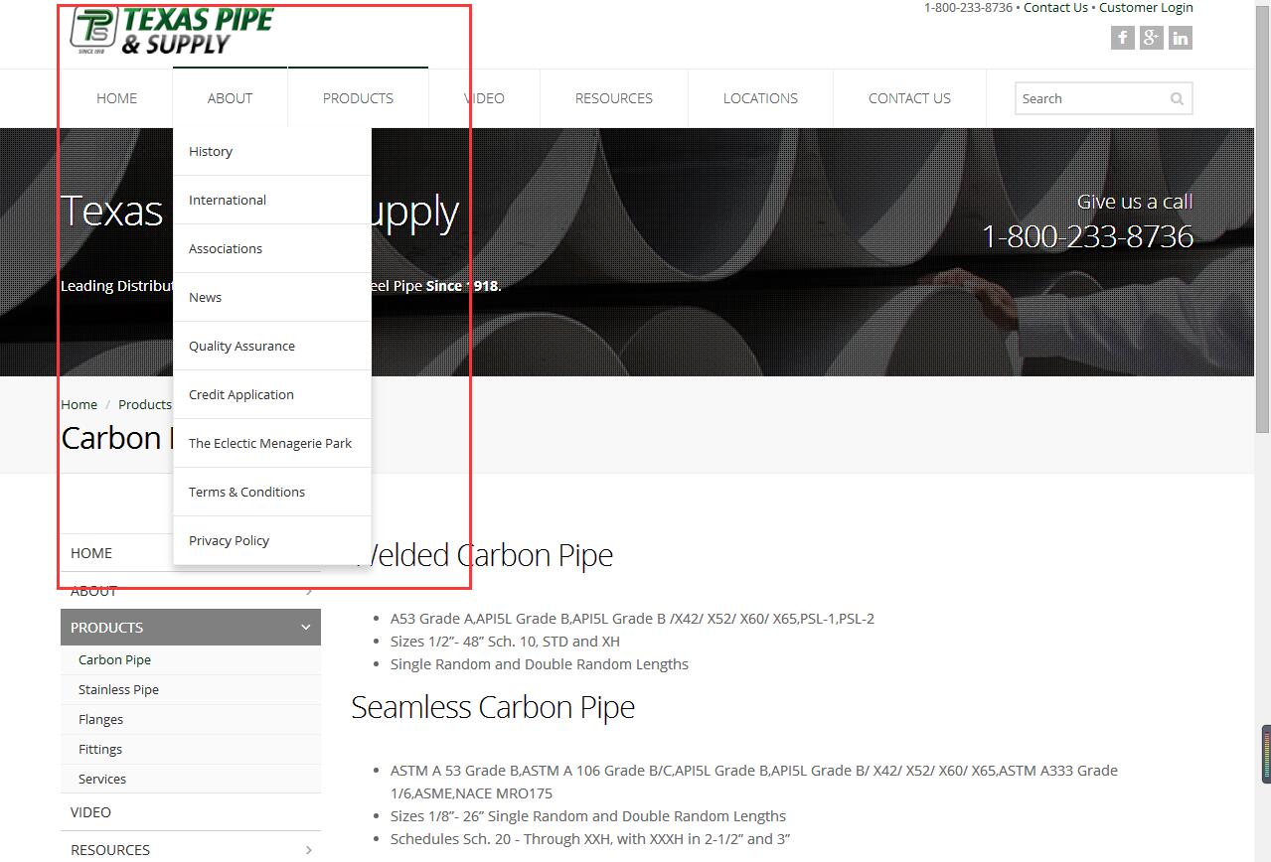1271x862 pixels.
Task: Open VIDEO in the left sidebar
Action: [x=90, y=812]
